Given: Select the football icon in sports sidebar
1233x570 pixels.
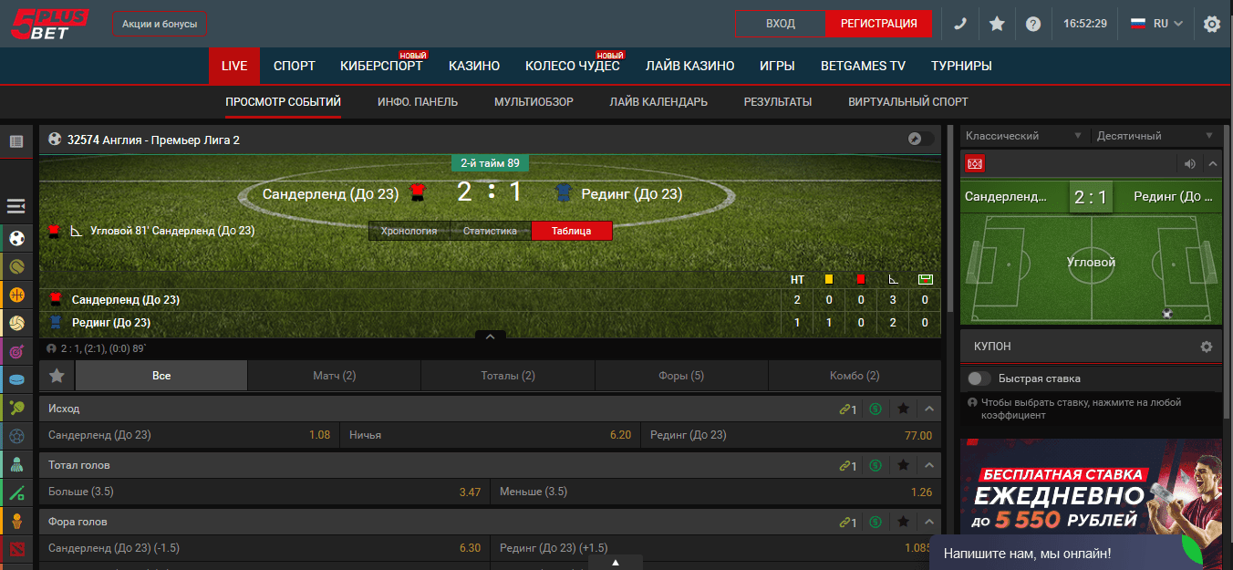Looking at the screenshot, I should 16,238.
